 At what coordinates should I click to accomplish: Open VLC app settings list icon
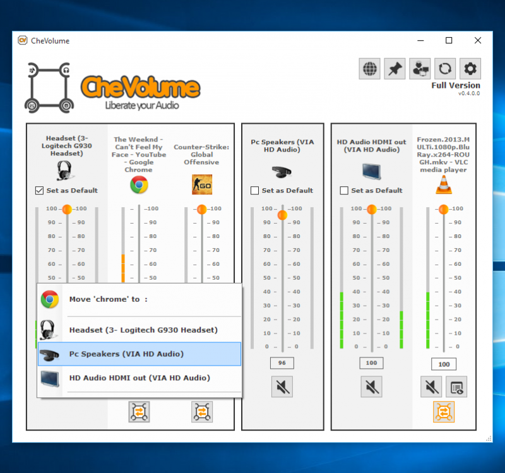pyautogui.click(x=456, y=386)
